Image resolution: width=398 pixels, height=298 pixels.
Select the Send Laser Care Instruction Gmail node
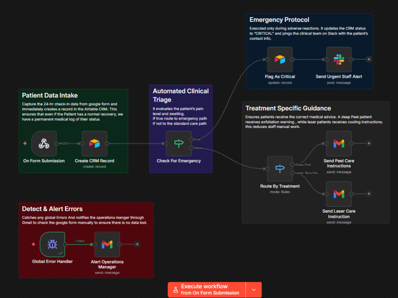click(x=339, y=194)
